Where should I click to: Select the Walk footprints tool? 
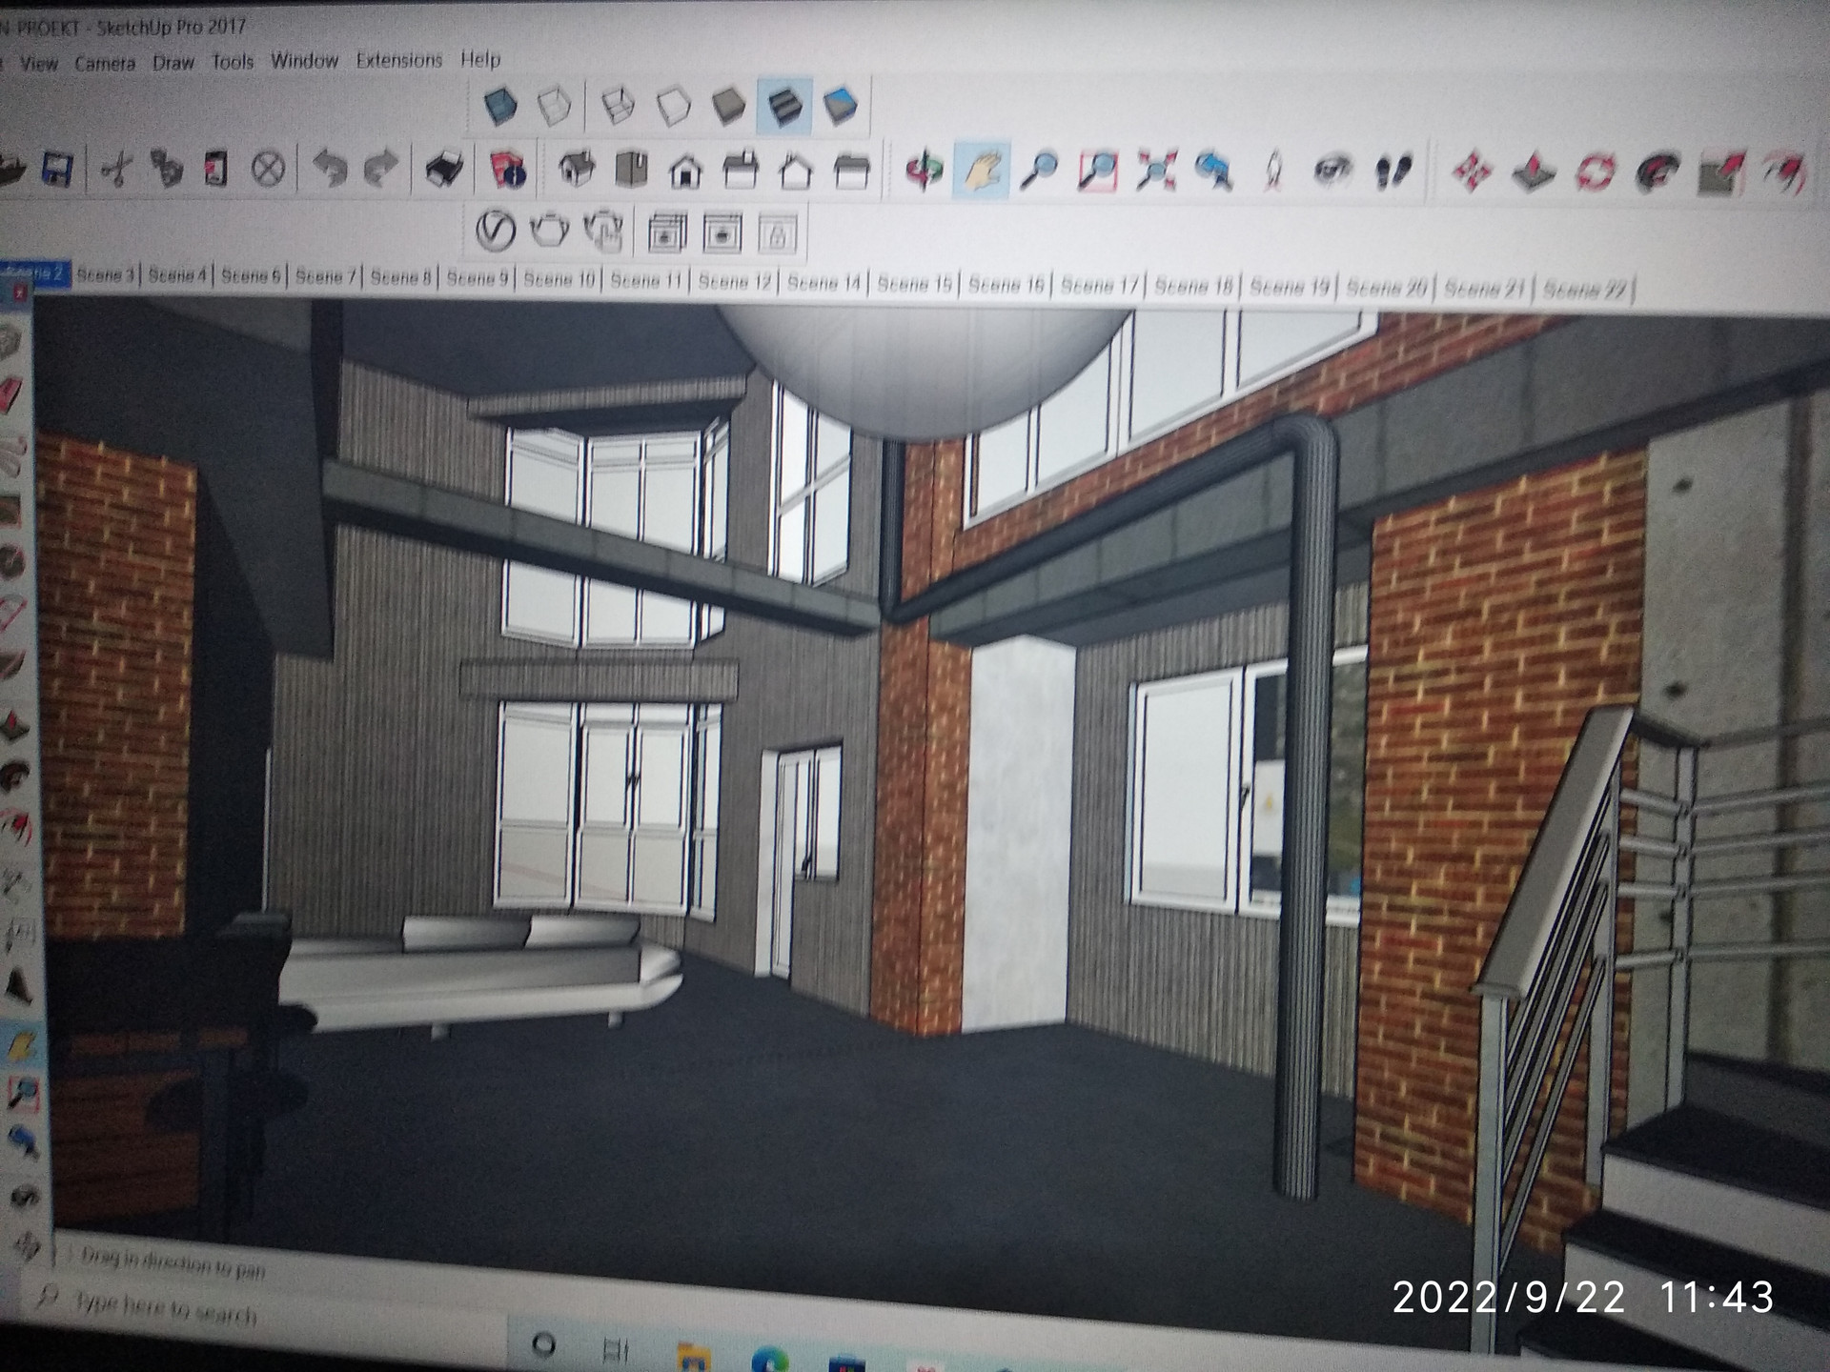(1393, 171)
